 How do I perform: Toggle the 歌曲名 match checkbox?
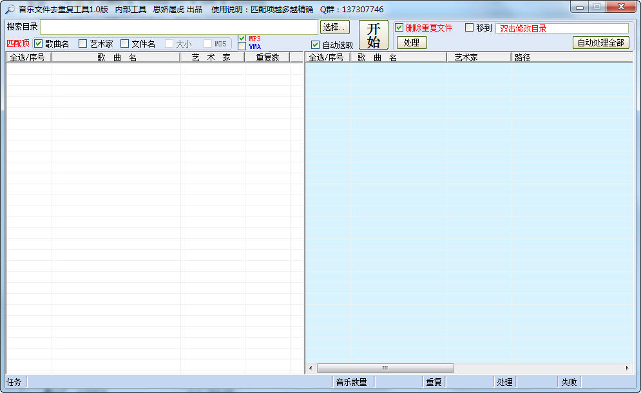[x=39, y=43]
